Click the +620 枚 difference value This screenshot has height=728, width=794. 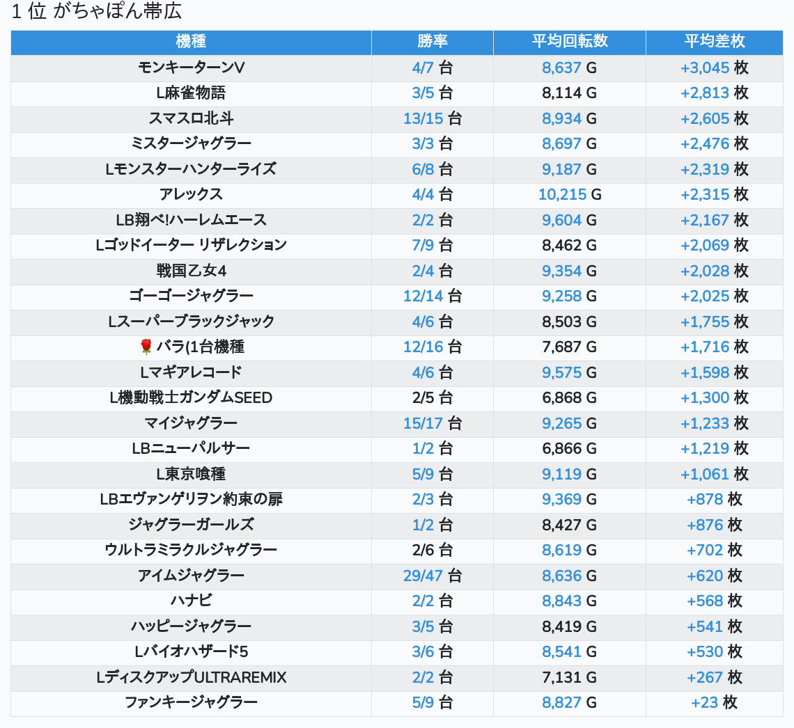[714, 576]
